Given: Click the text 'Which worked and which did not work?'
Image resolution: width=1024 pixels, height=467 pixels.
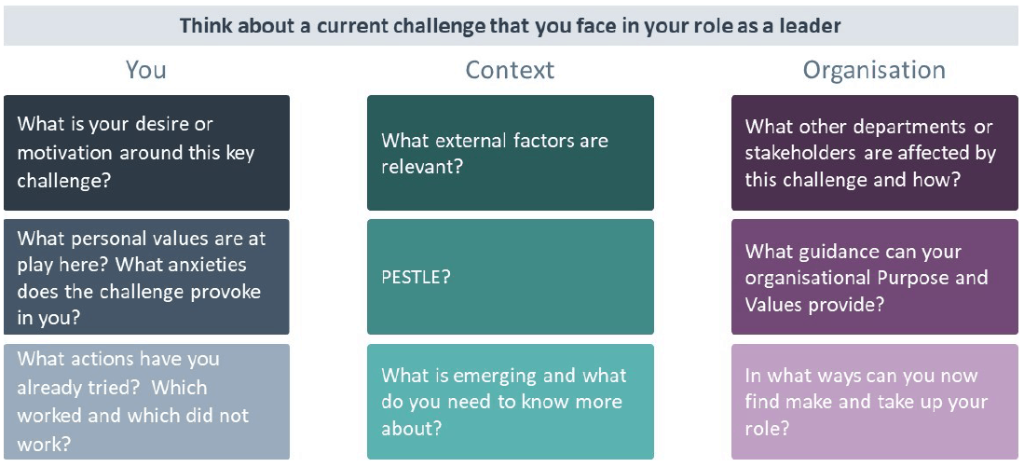Looking at the screenshot, I should (133, 416).
